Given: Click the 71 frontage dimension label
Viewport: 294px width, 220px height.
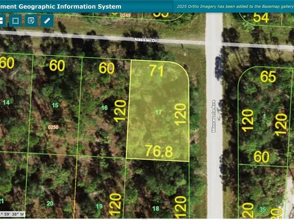Looking at the screenshot, I should pos(157,71).
